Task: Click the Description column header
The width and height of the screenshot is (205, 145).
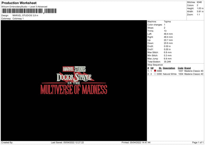Action: tap(169, 68)
